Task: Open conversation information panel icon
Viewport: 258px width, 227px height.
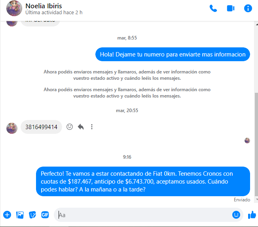Action: [248, 8]
